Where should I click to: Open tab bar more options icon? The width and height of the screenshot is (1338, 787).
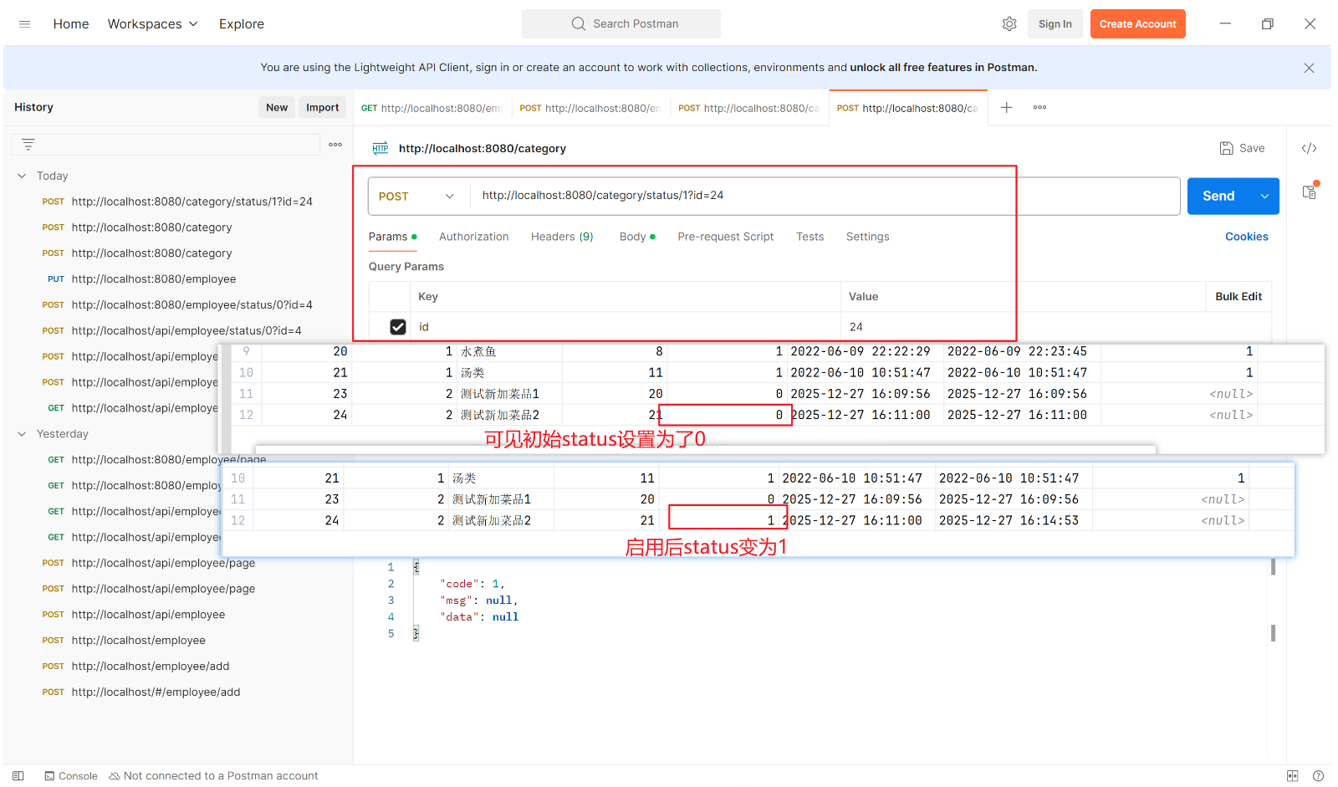pos(1039,107)
